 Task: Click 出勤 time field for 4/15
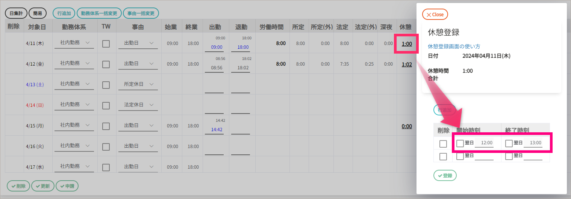[217, 129]
